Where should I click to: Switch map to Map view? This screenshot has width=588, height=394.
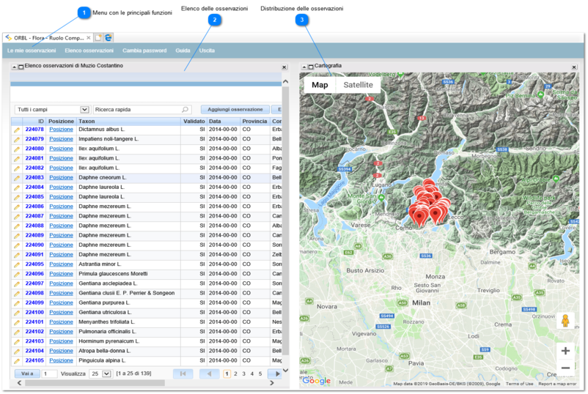click(320, 85)
